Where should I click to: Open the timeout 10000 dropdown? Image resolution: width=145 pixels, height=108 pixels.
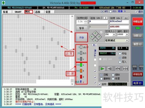pos(127,34)
